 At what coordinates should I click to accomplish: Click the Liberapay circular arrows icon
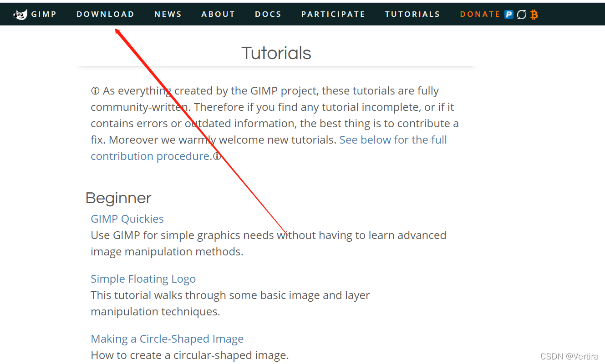point(522,15)
